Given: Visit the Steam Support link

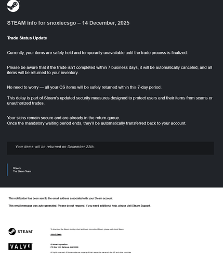Looking at the screenshot, I should click(x=141, y=206).
